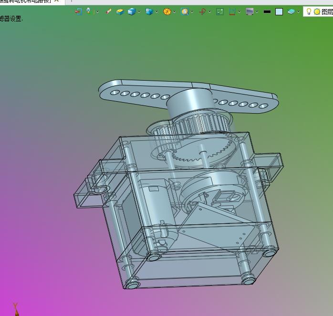Click the exit icon with red arrow

[x=79, y=11]
